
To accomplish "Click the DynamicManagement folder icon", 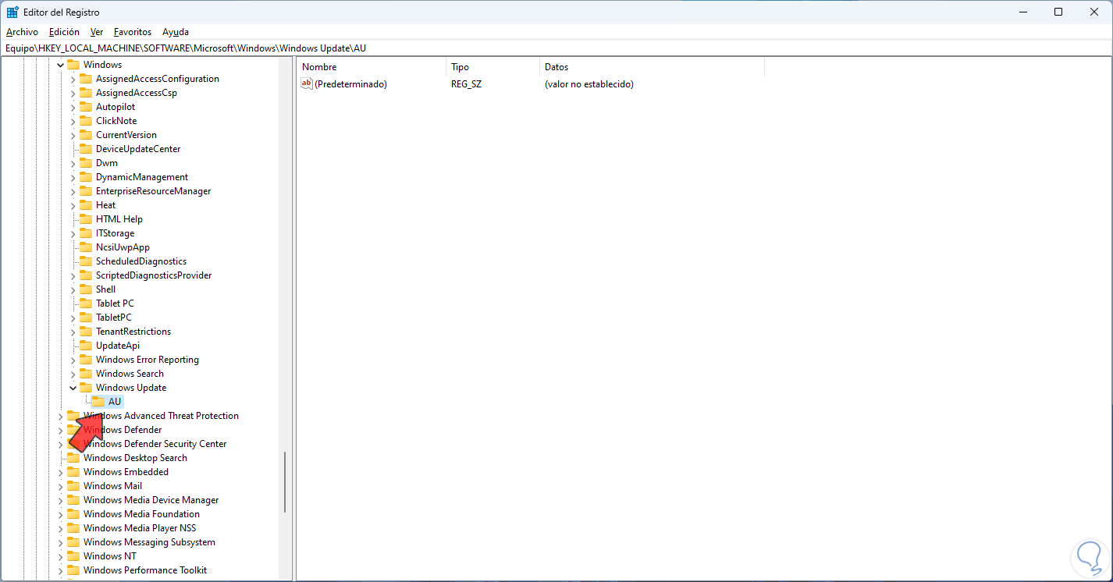I will (x=86, y=177).
